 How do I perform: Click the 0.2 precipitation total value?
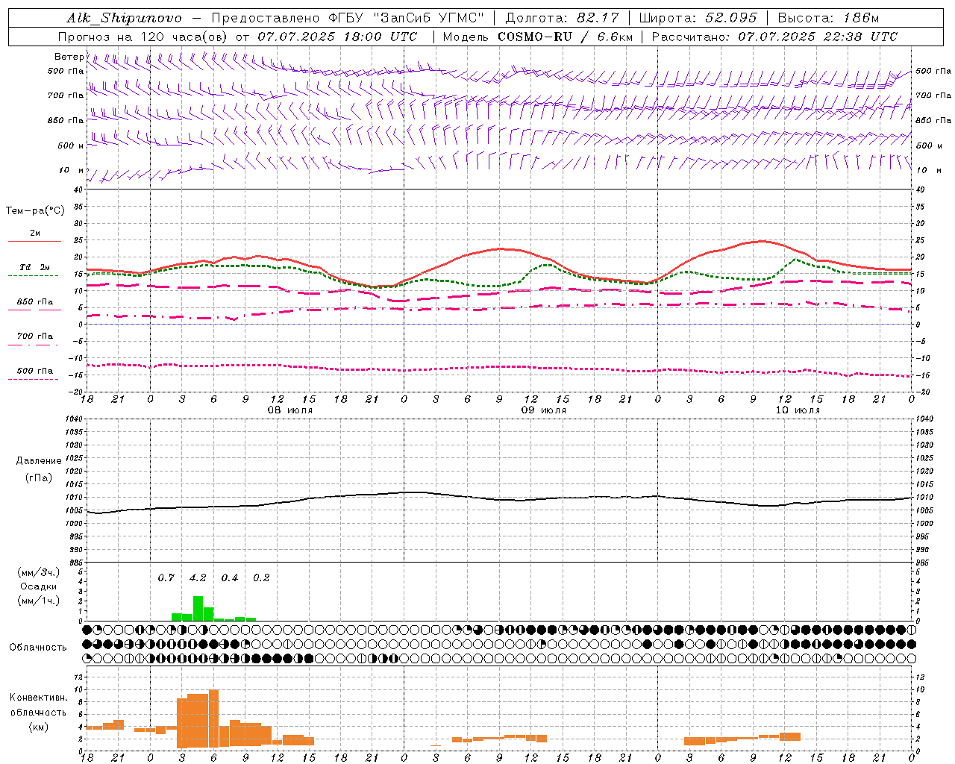[x=261, y=577]
